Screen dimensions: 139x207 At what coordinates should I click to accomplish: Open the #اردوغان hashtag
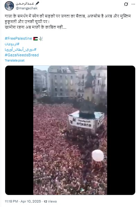tap(12, 44)
